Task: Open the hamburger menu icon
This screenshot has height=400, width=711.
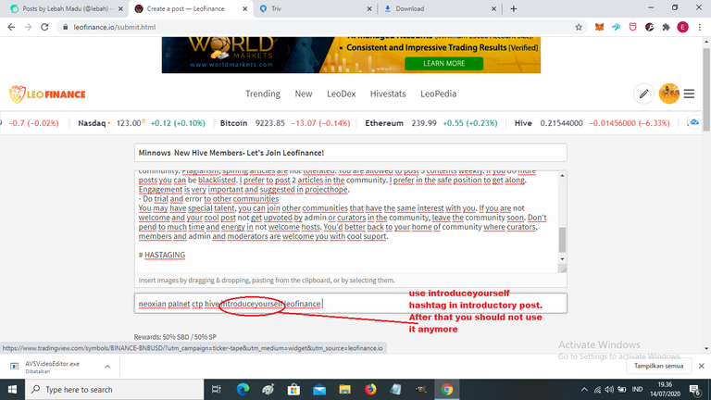Action: tap(689, 94)
